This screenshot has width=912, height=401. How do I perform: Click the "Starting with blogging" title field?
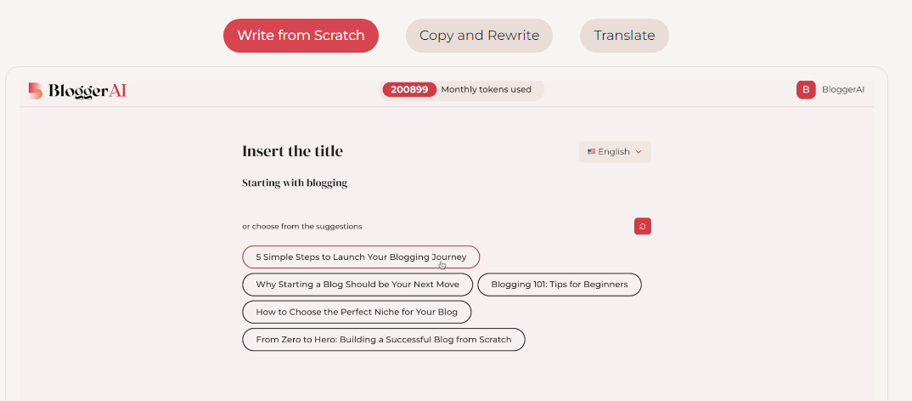(295, 183)
